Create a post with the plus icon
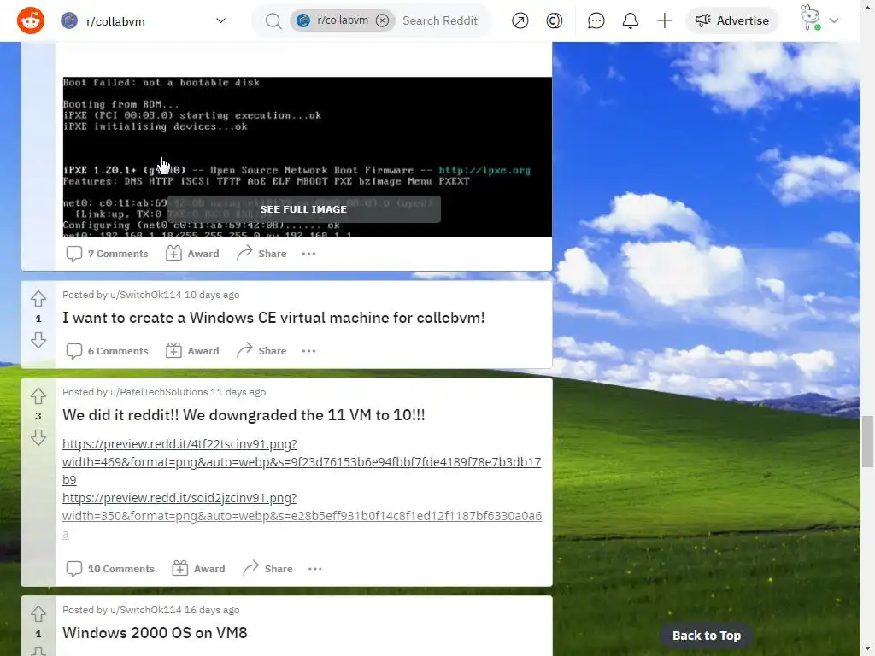 (664, 20)
